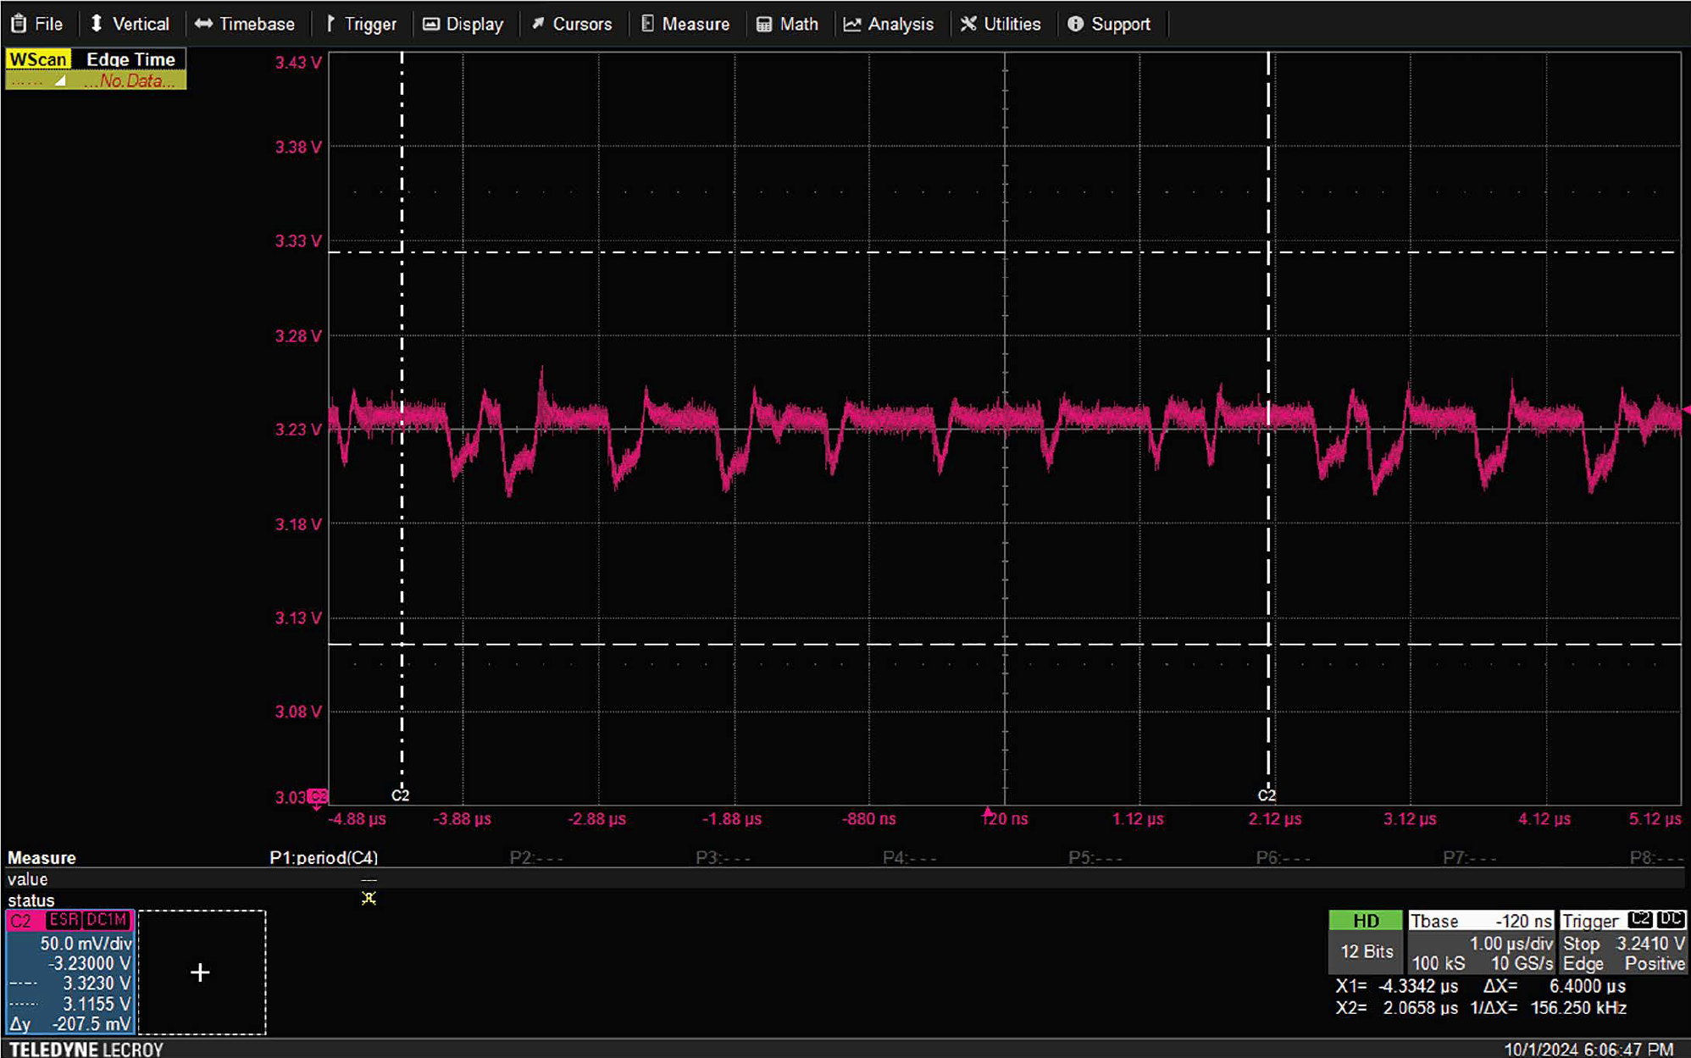Click the Utilities wrench icon
The image size is (1691, 1058).
point(968,24)
